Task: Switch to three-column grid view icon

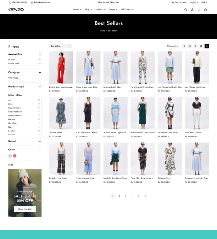Action: [x=201, y=46]
